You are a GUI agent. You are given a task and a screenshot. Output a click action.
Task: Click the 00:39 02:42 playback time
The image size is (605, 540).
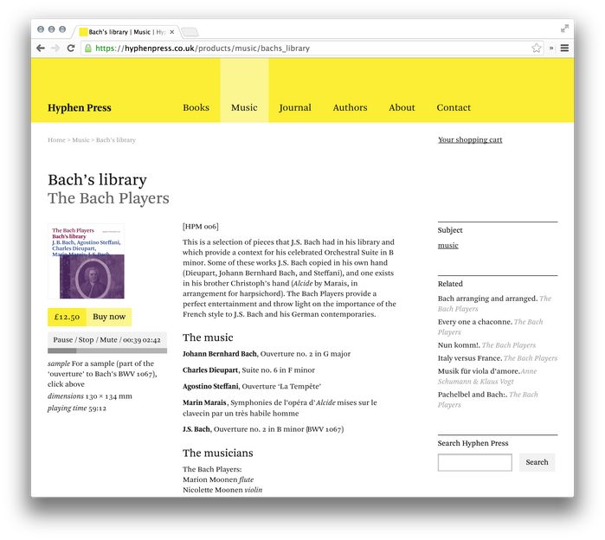point(142,340)
